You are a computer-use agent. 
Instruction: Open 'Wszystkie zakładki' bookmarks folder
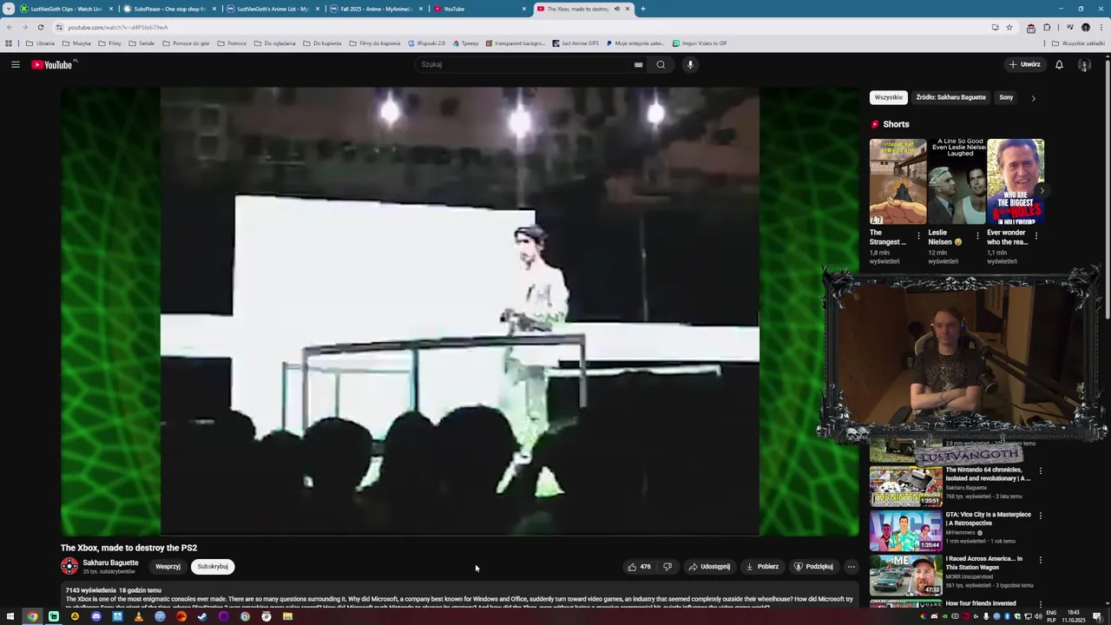click(x=1078, y=43)
